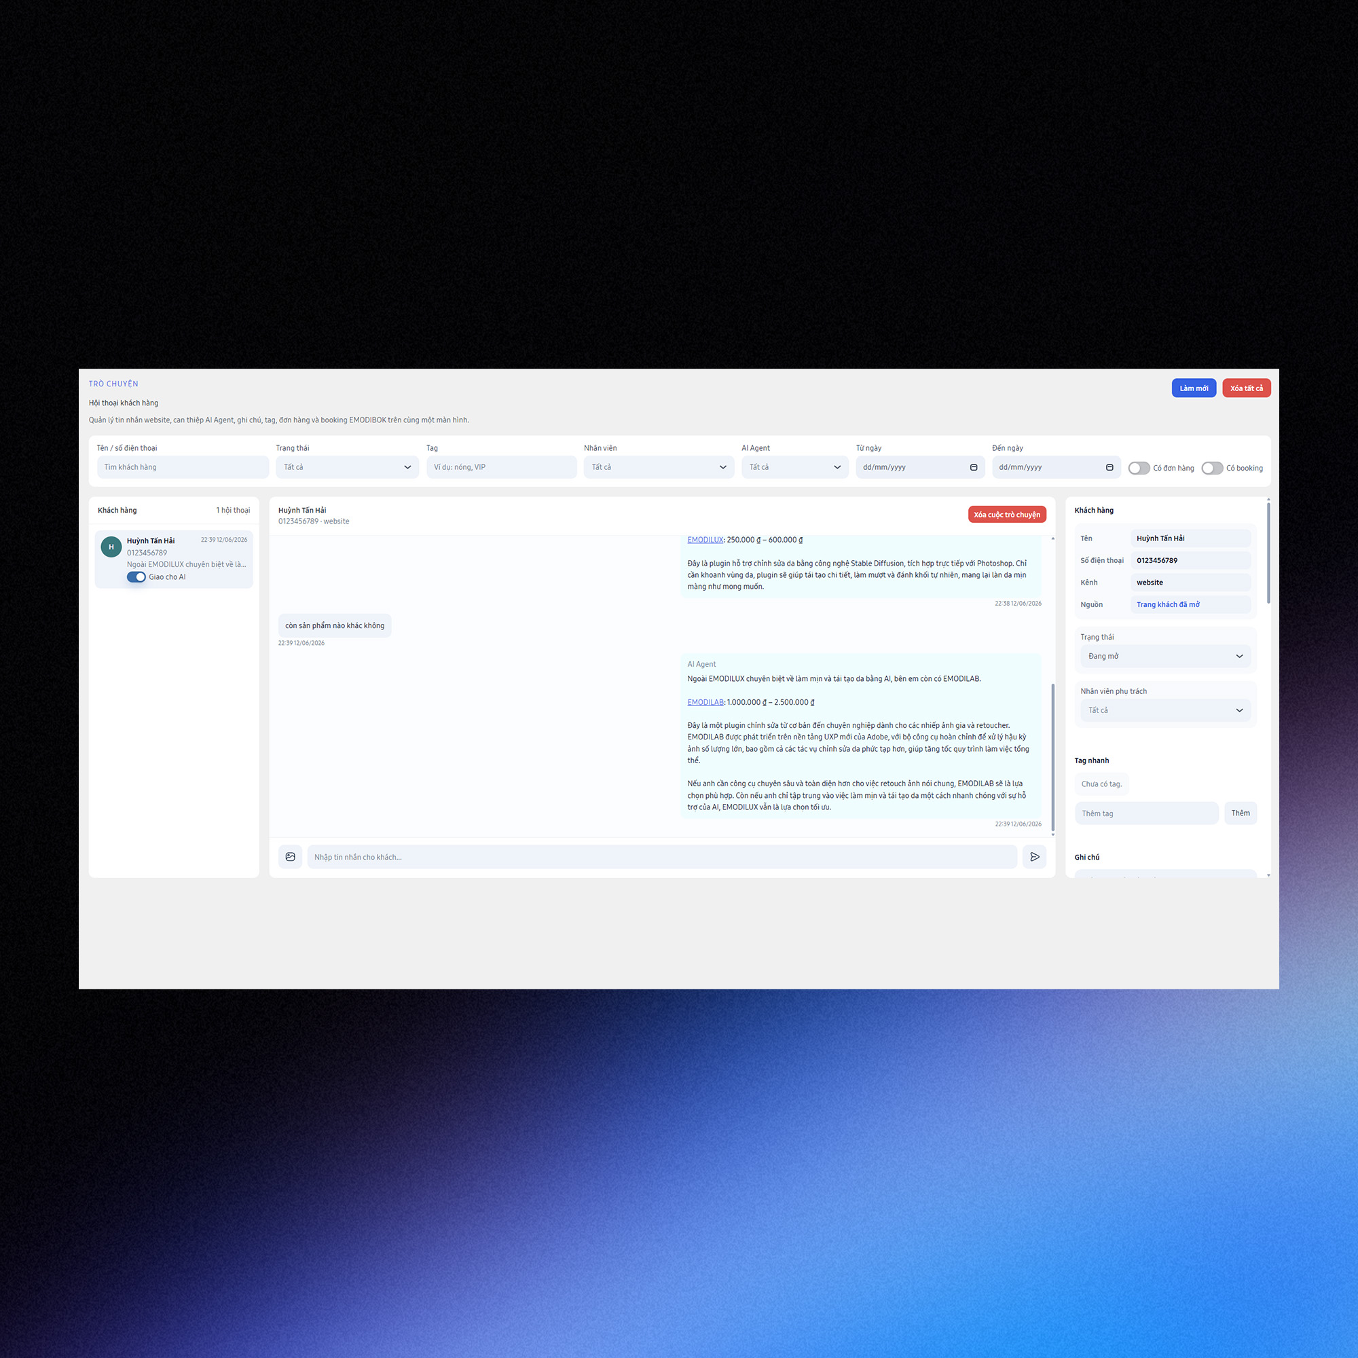Screen dimensions: 1358x1358
Task: Click the Xóa cuộc trò chuyện button
Action: (x=1006, y=515)
